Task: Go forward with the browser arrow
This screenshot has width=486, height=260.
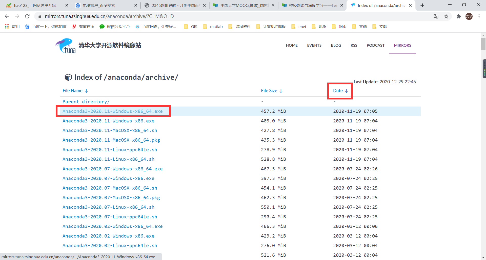Action: coord(17,16)
